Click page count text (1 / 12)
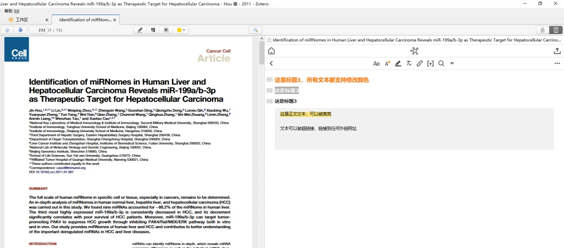 [55, 30]
